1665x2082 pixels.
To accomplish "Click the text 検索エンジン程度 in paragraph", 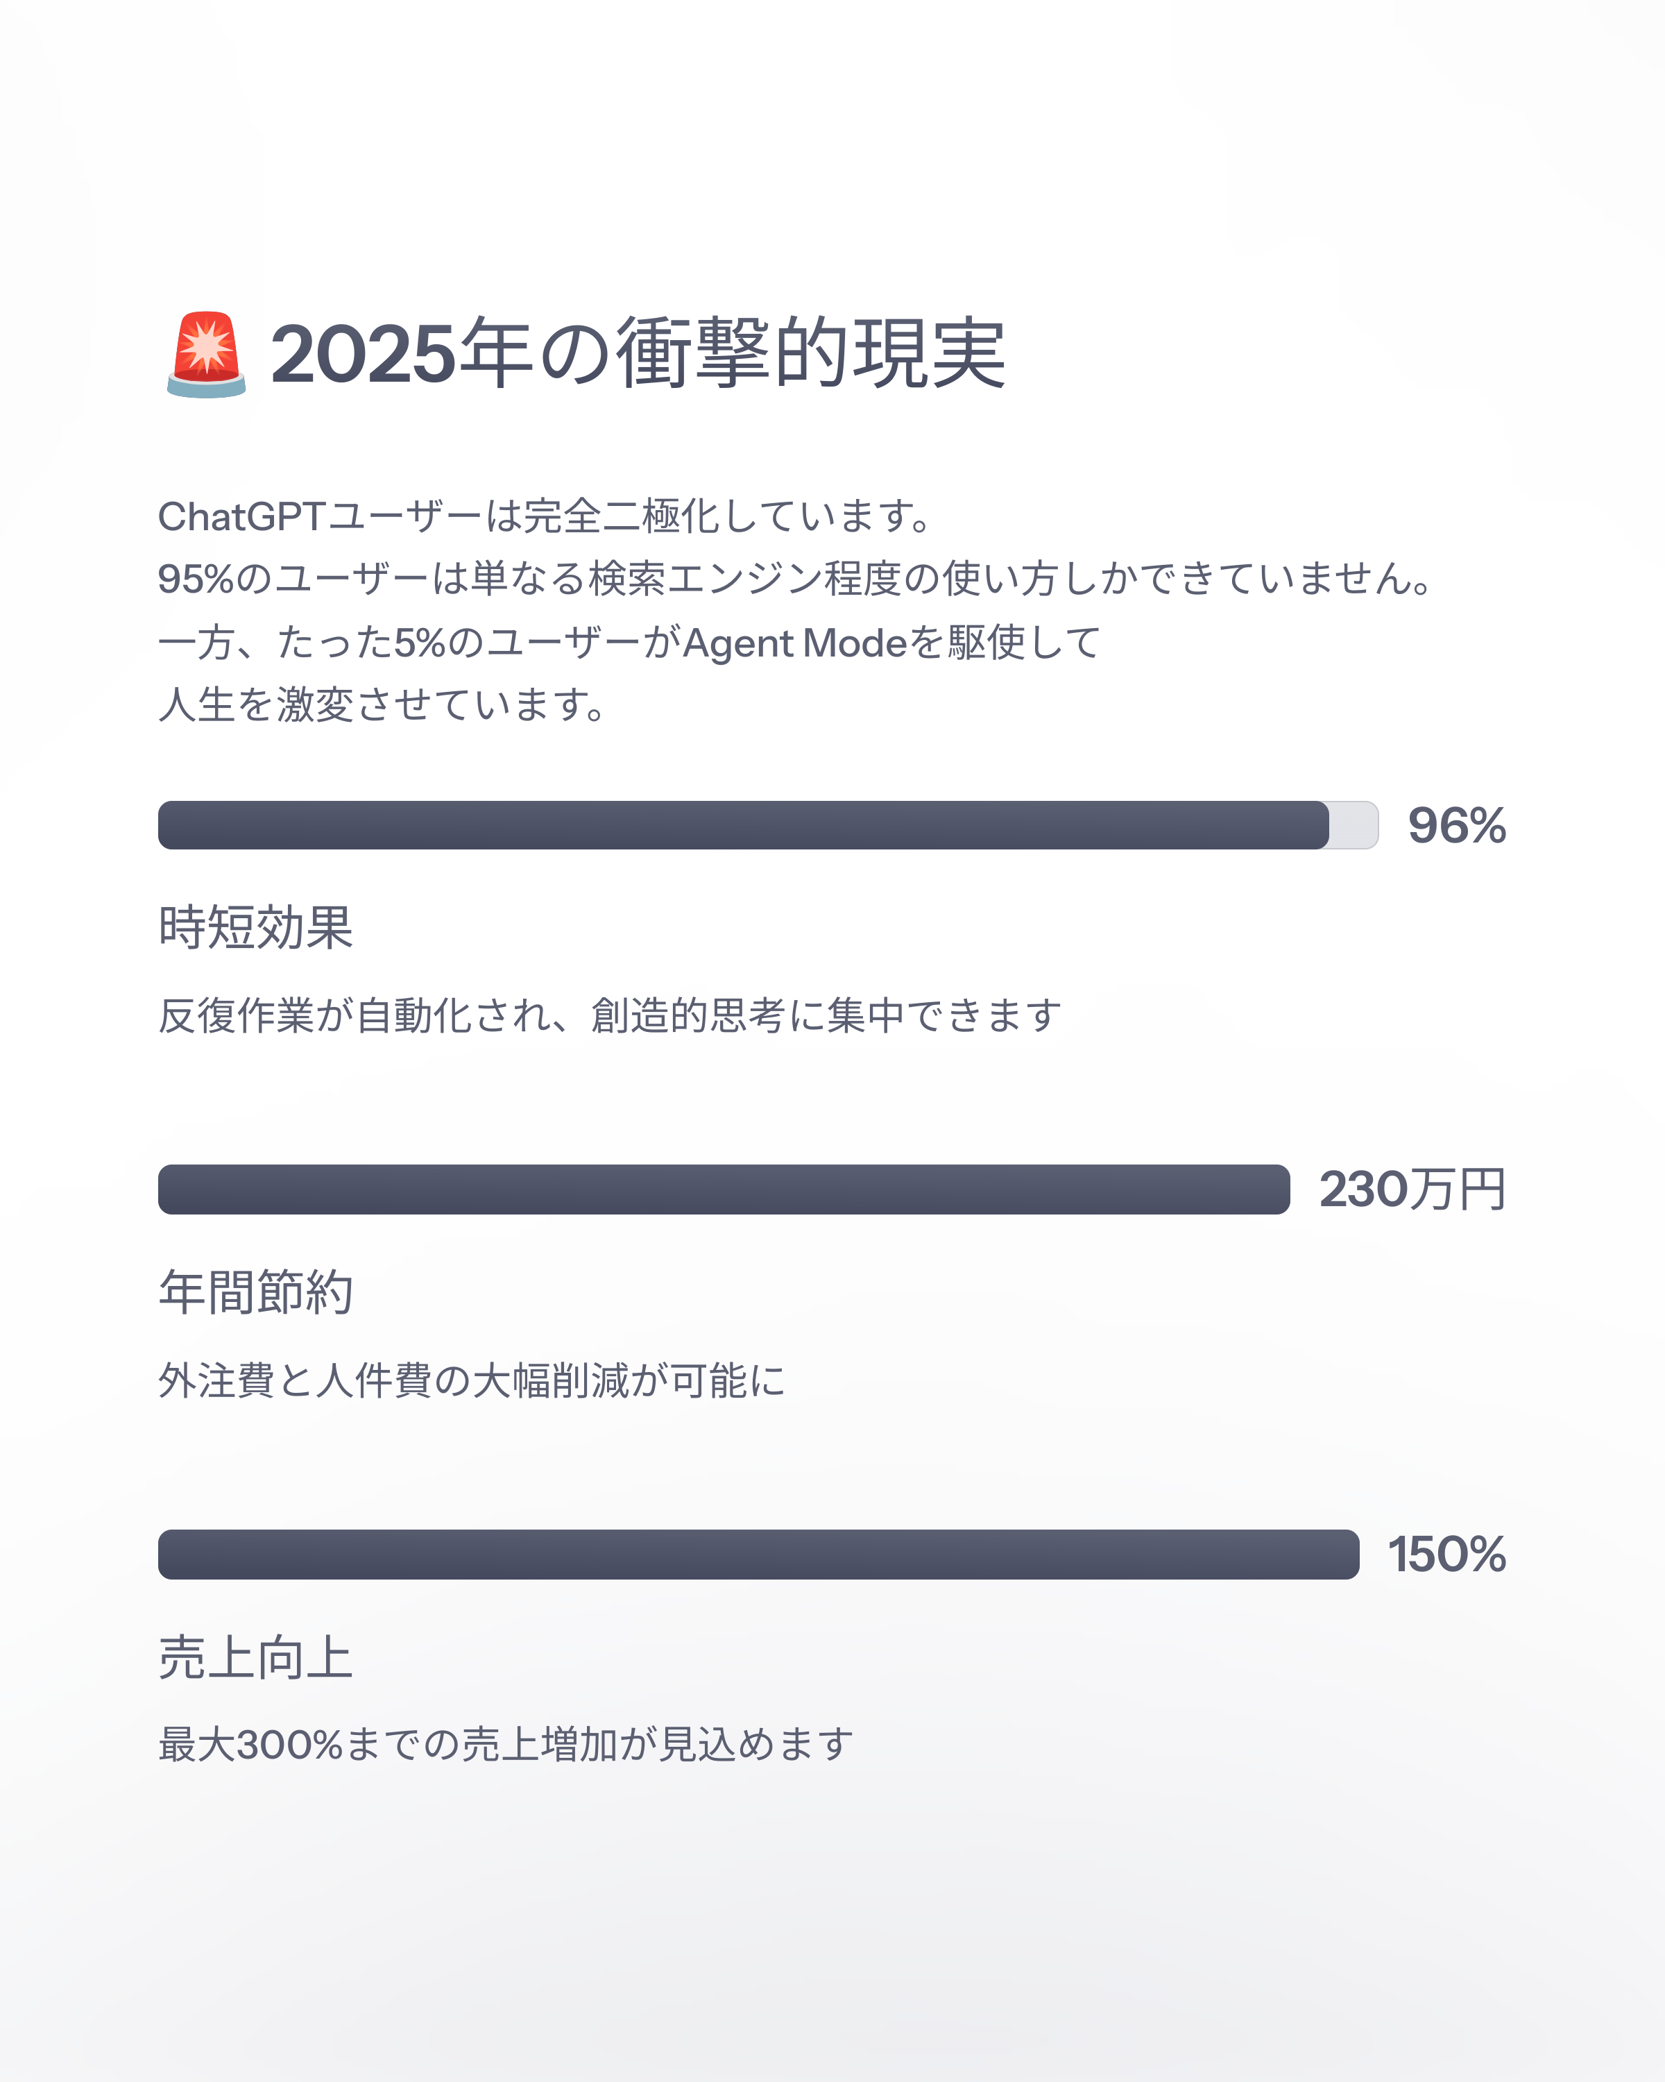I will (744, 578).
